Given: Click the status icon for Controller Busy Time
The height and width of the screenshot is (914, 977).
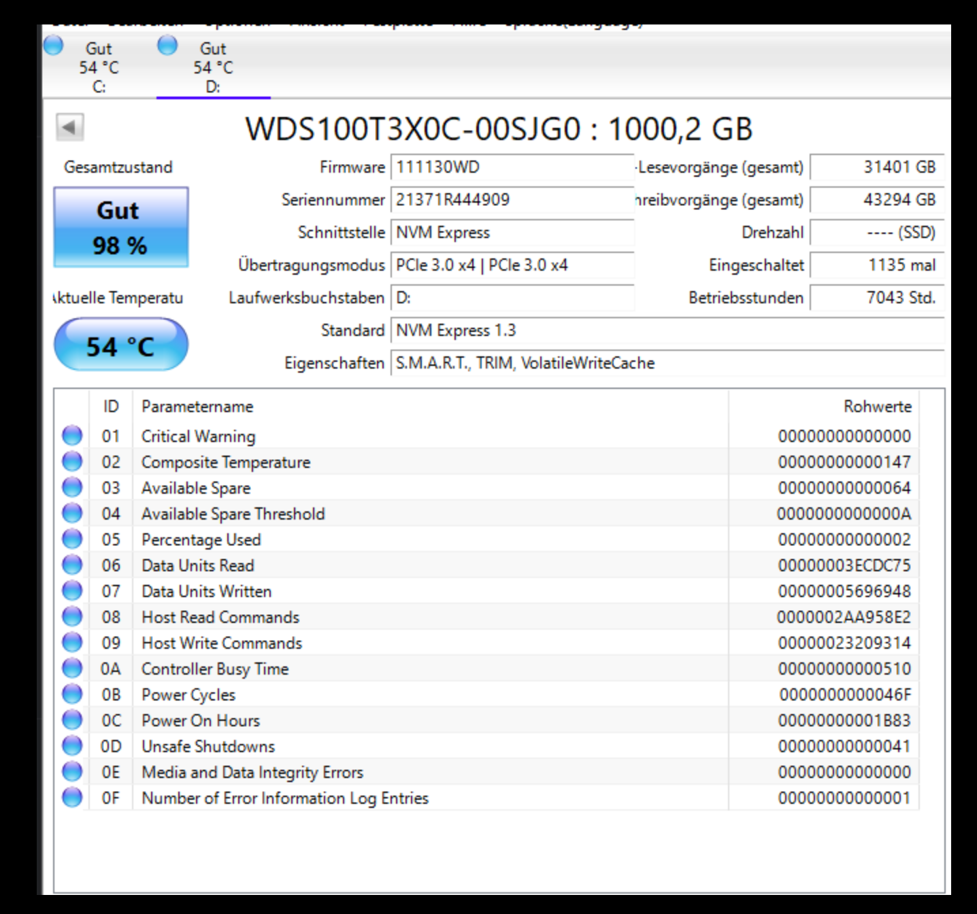Looking at the screenshot, I should (72, 668).
